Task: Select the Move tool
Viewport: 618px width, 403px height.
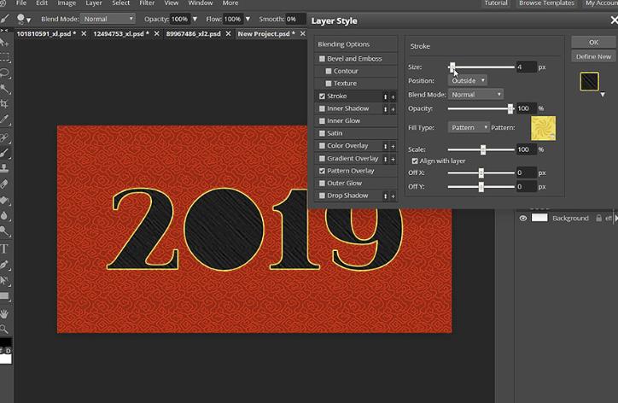Action: click(x=4, y=42)
